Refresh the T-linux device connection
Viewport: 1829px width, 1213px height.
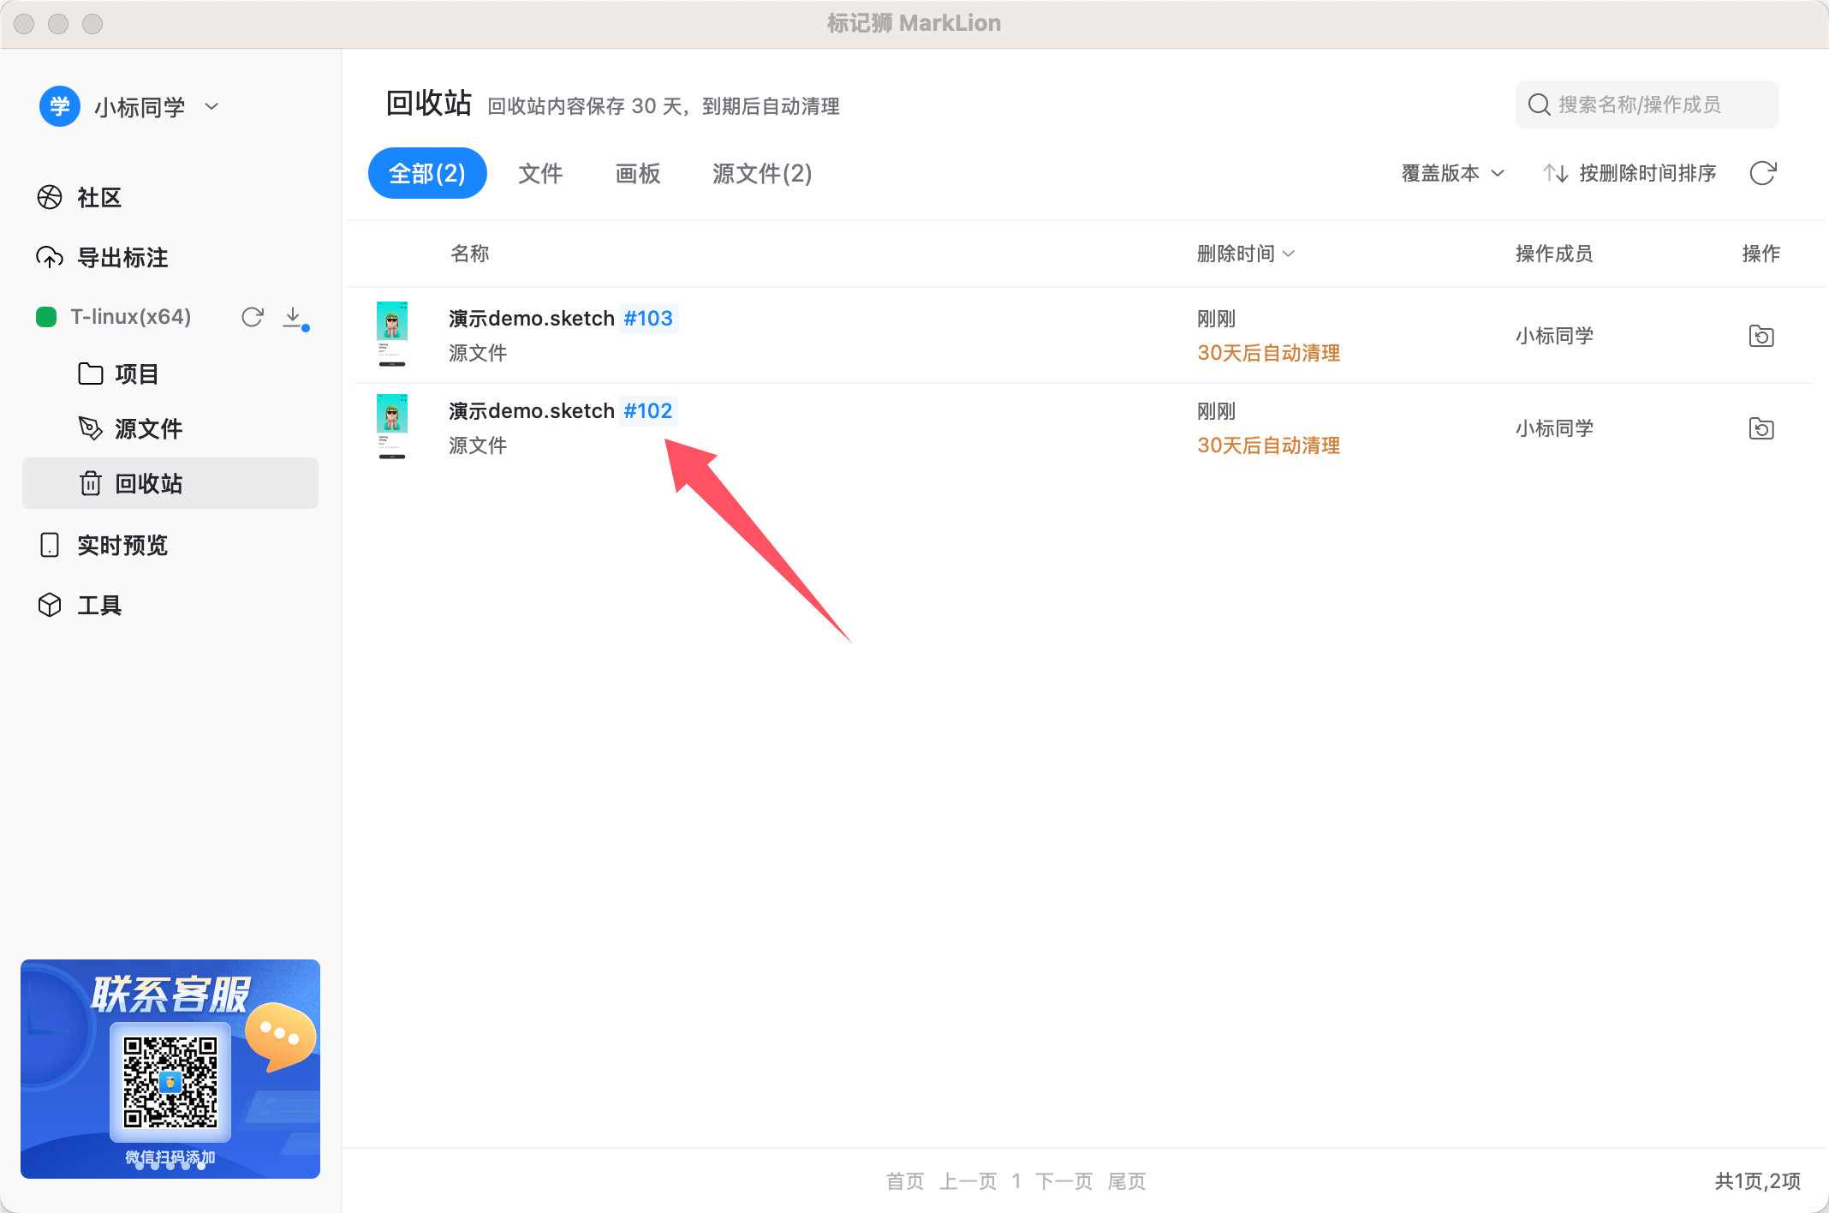(253, 317)
